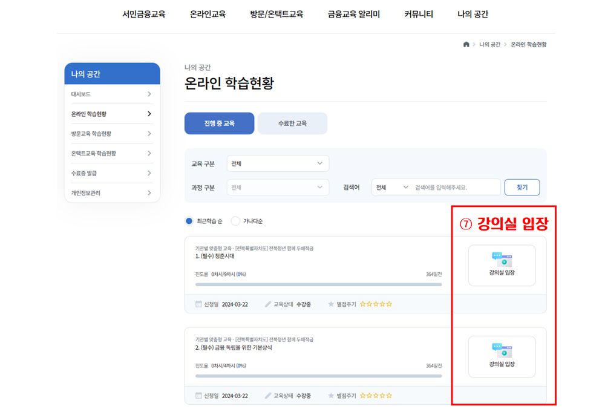Click 나의 공간 sidebar header

coord(112,74)
